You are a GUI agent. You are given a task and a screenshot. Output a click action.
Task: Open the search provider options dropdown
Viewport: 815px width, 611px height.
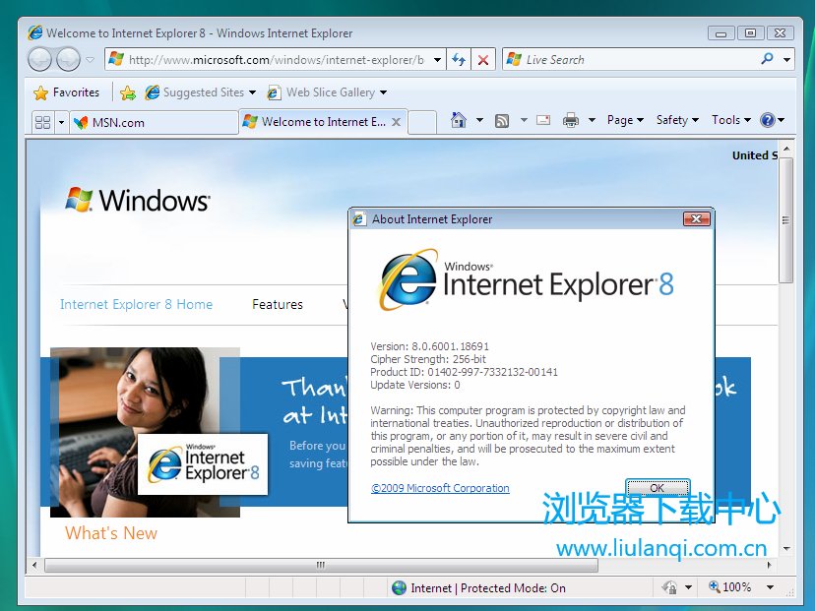pos(786,60)
